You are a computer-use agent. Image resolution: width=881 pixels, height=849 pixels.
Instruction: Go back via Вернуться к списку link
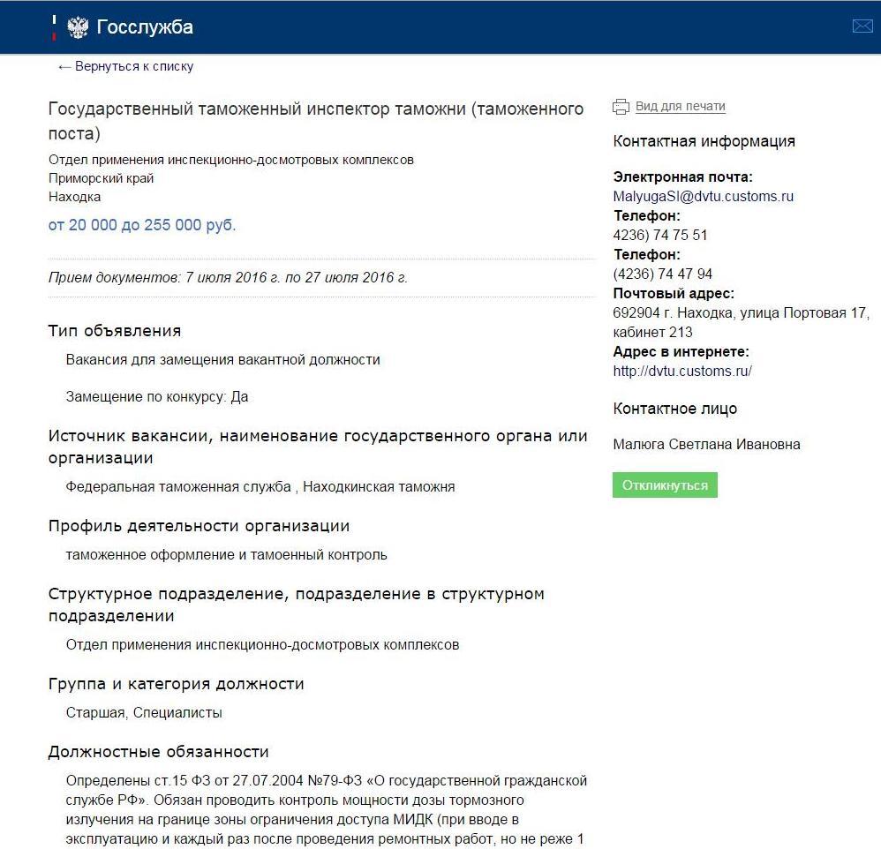pos(133,67)
